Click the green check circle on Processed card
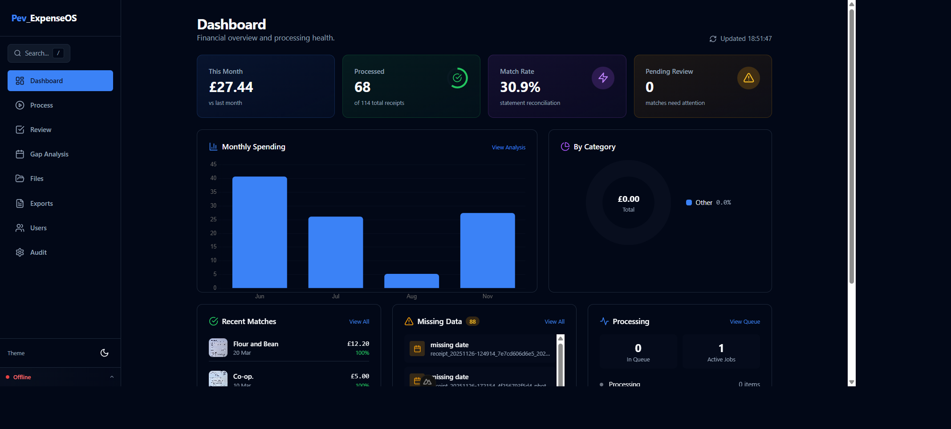 (458, 78)
